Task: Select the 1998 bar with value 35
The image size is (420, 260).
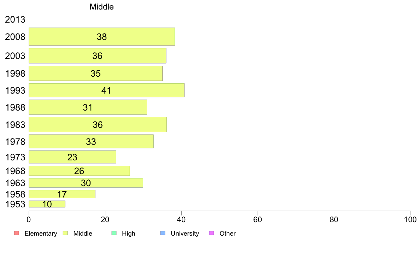Action: 95,73
